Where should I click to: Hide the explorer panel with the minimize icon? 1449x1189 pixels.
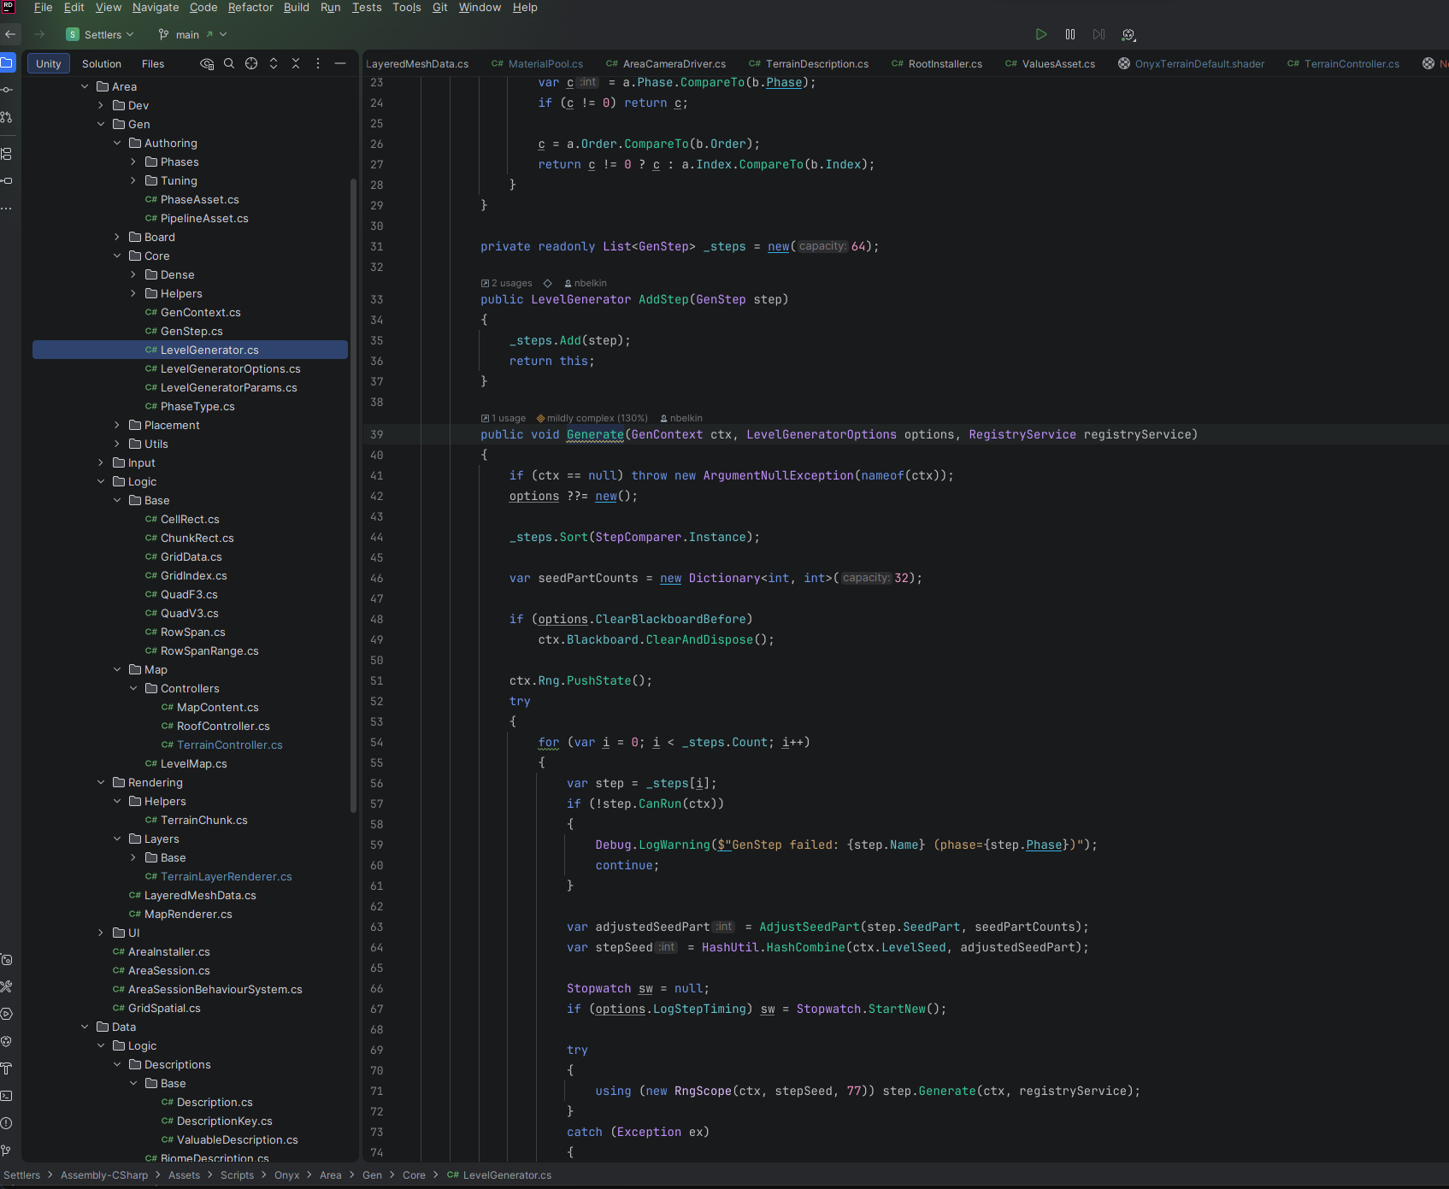click(x=340, y=63)
